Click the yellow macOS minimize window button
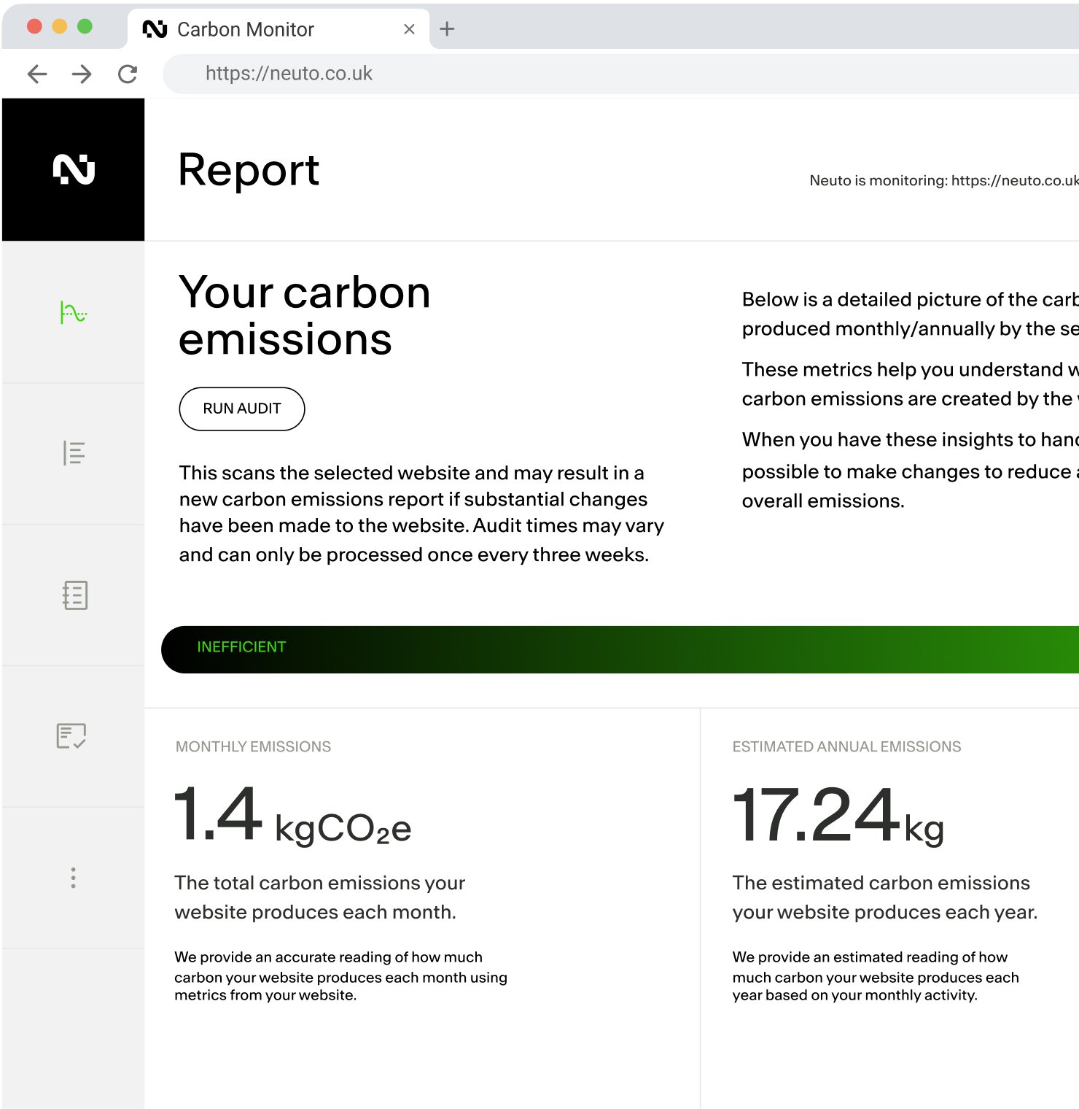This screenshot has width=1079, height=1109. tap(60, 26)
